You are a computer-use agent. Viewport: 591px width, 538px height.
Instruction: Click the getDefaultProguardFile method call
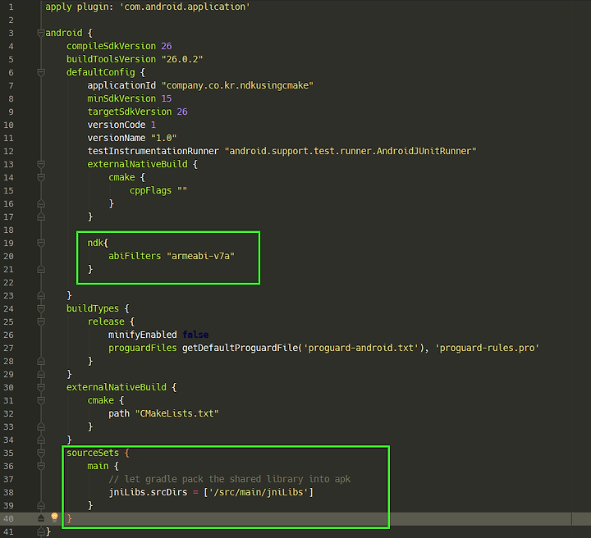click(241, 348)
